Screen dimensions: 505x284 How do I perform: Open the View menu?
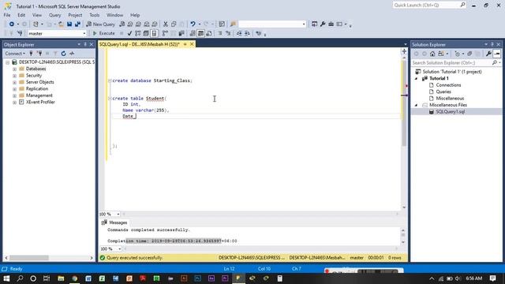coord(37,15)
